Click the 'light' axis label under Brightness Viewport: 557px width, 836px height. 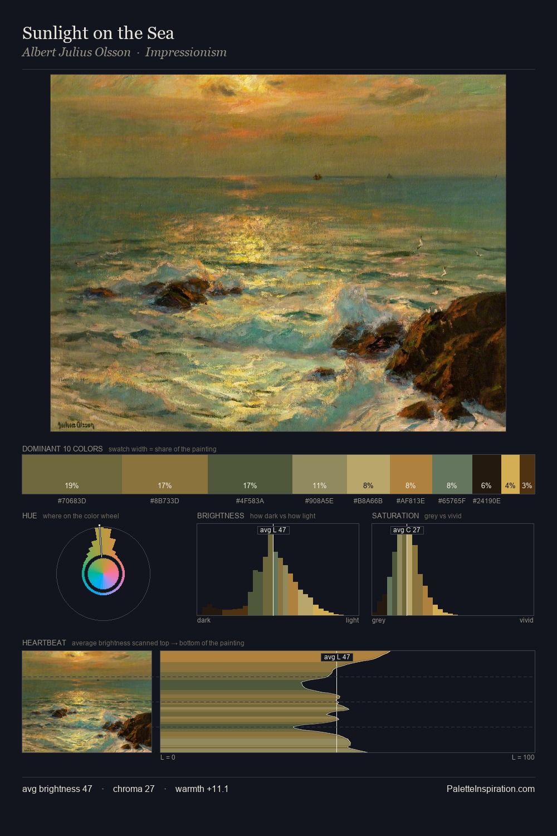(352, 620)
